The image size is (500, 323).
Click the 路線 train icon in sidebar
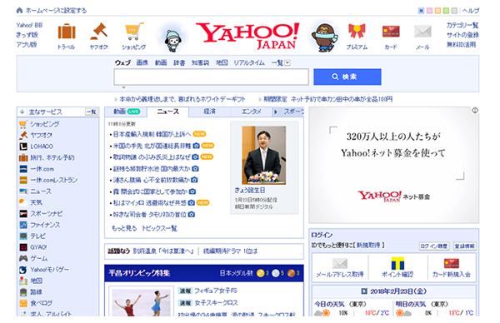(23, 292)
